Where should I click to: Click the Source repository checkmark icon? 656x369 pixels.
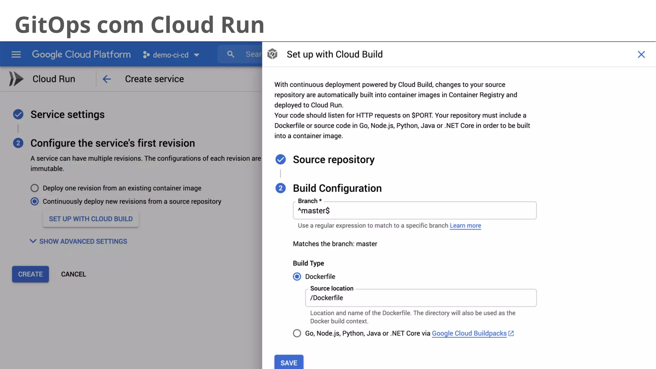pyautogui.click(x=281, y=159)
